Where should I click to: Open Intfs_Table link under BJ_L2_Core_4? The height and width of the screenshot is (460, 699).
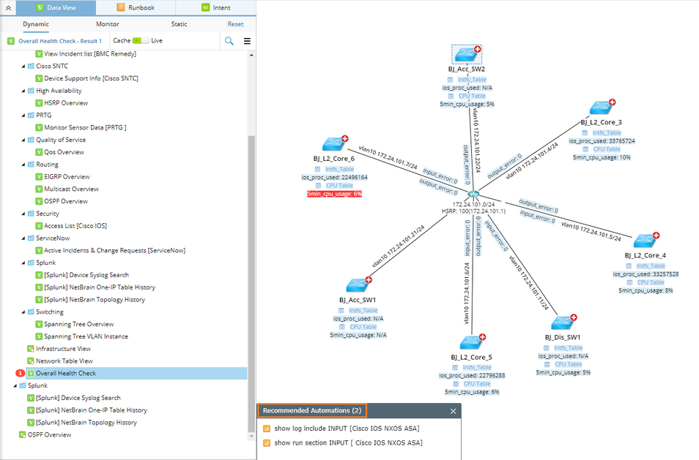pos(651,265)
